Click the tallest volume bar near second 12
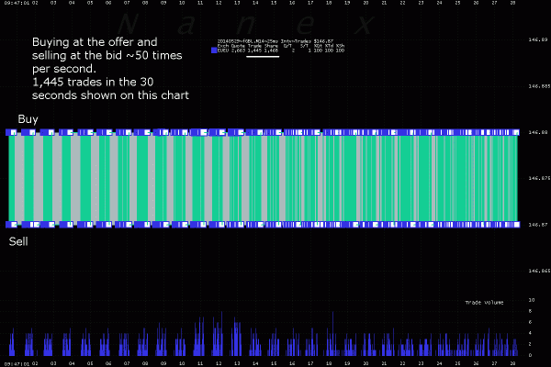The image size is (551, 367). [x=221, y=334]
